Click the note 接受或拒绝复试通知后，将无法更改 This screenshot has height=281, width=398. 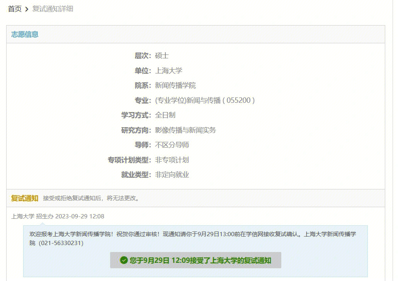tap(92, 198)
